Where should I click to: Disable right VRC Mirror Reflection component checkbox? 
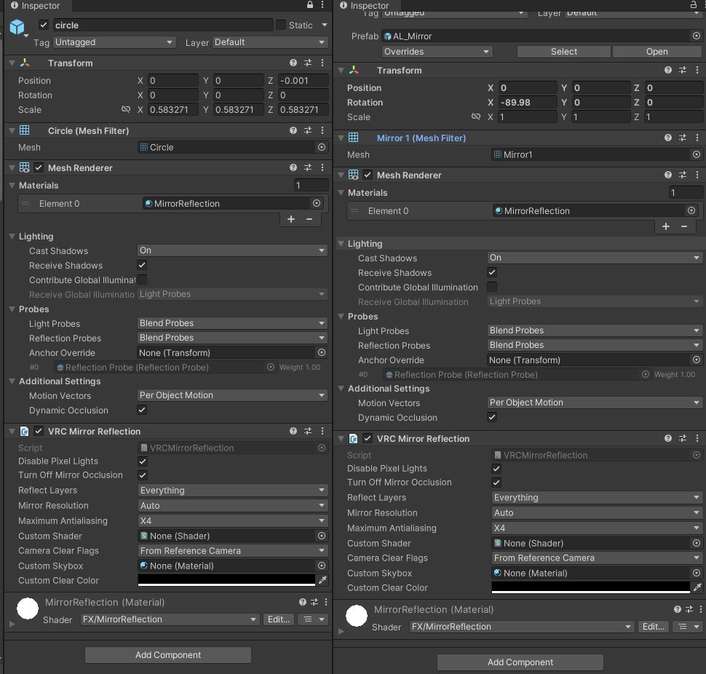coord(368,438)
